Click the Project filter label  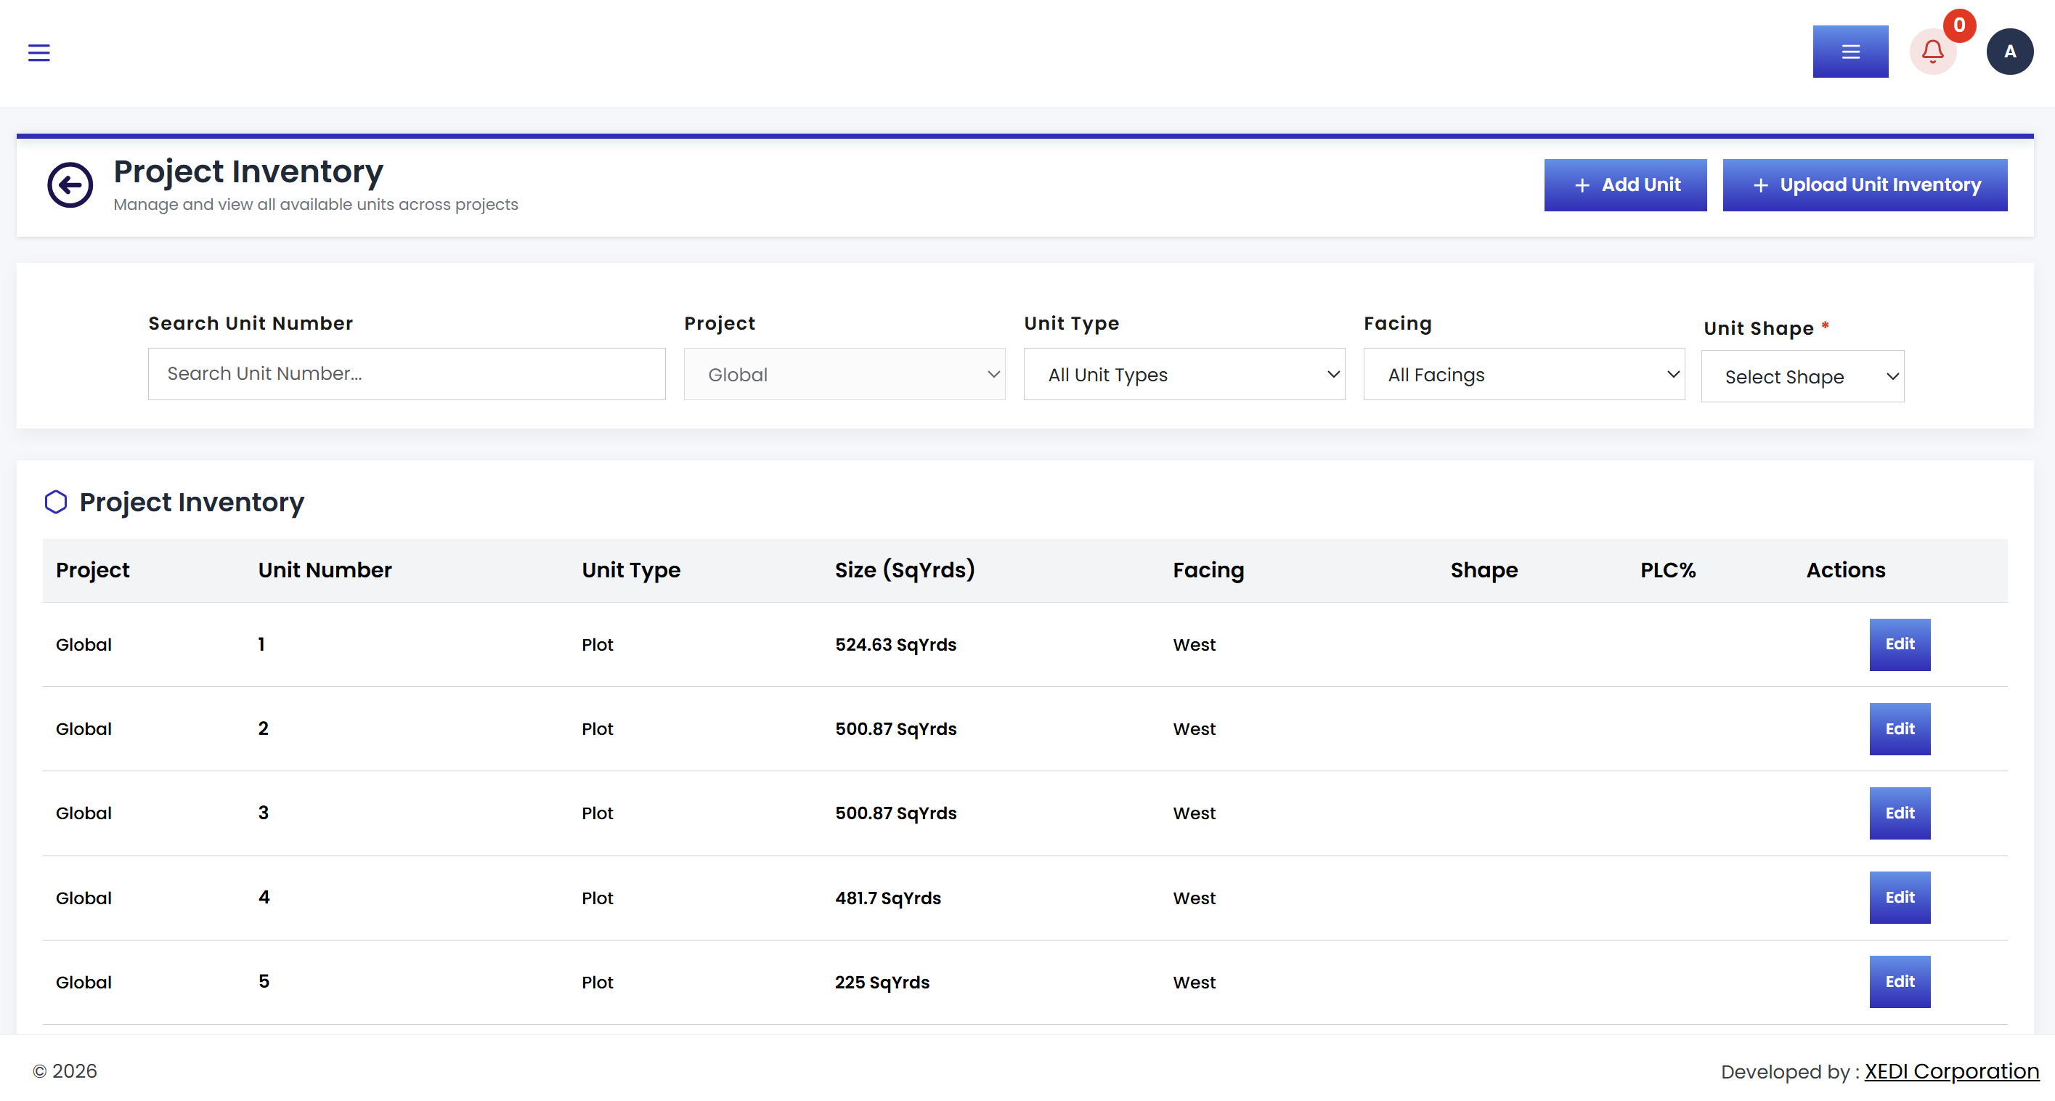coord(720,323)
